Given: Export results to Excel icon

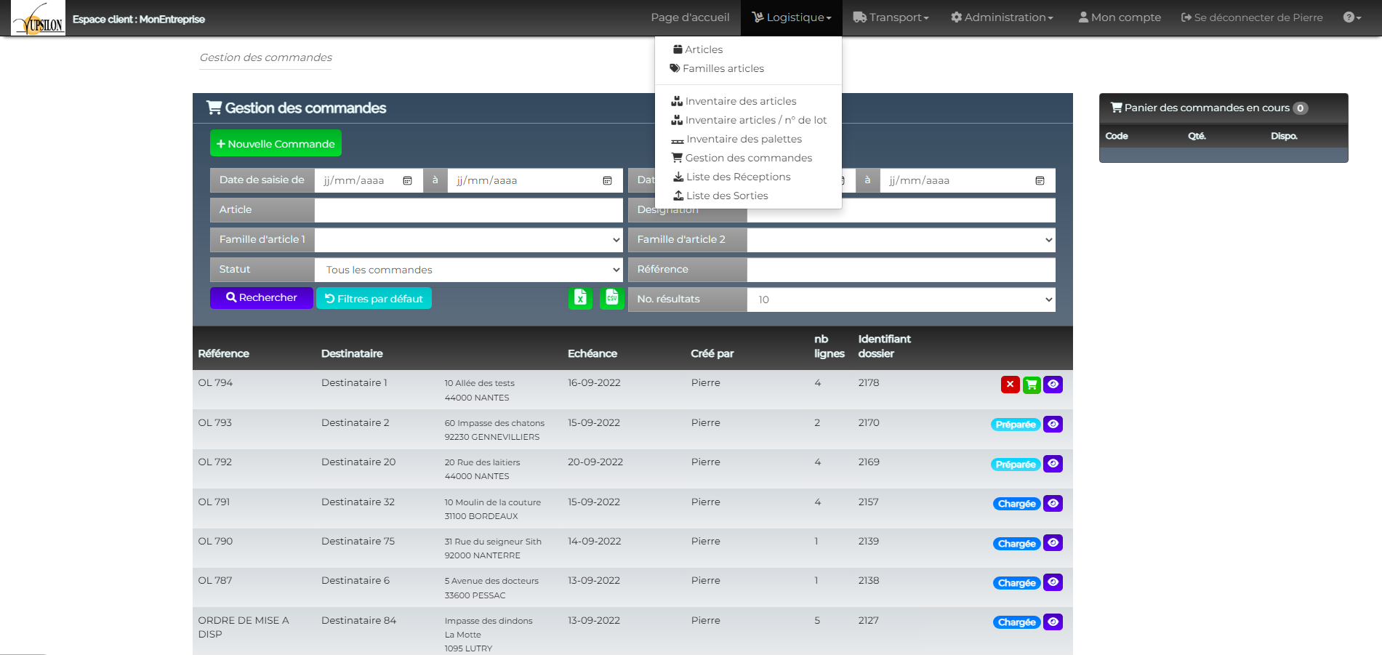Looking at the screenshot, I should pyautogui.click(x=580, y=298).
